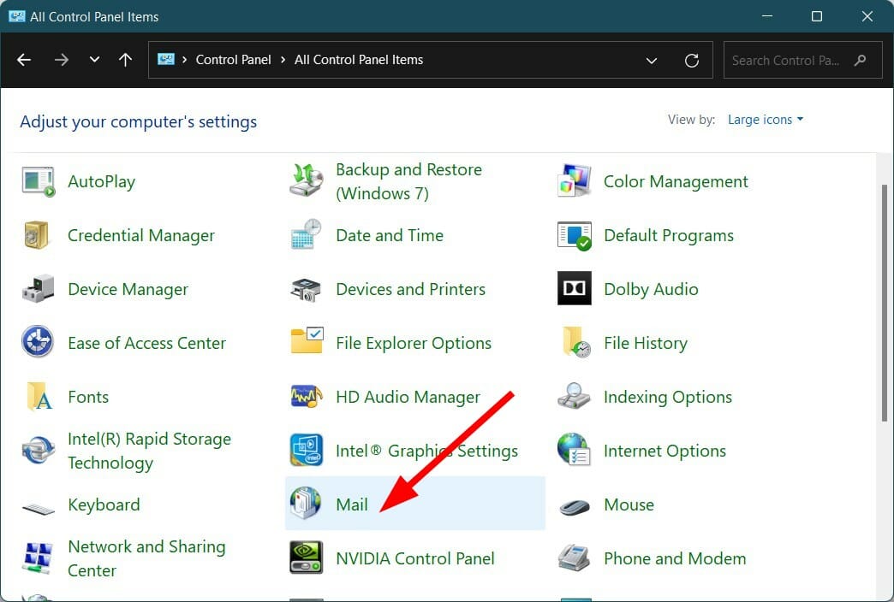Refresh the Control Panel view

pyautogui.click(x=692, y=61)
